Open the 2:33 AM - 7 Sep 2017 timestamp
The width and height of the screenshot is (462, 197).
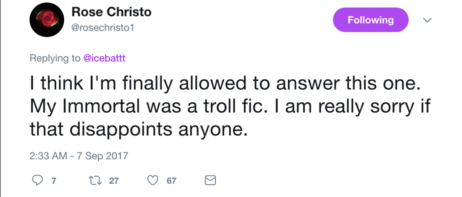pyautogui.click(x=79, y=156)
